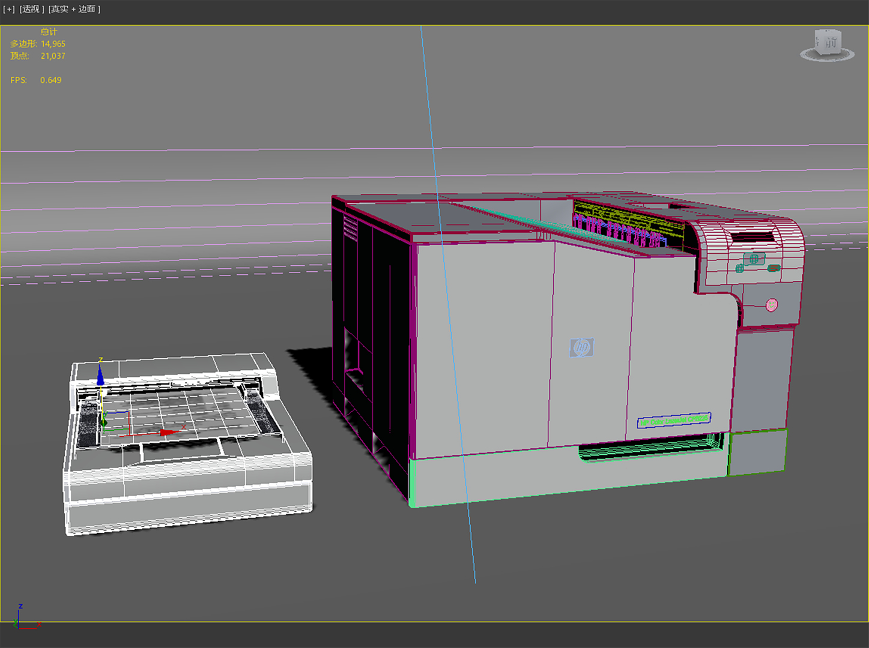Viewport: 869px width, 648px height.
Task: Open the [透视] perspective view menu
Action: tap(32, 9)
